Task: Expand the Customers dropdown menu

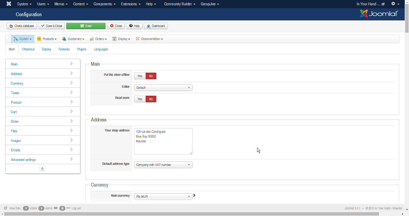Action: [x=73, y=39]
